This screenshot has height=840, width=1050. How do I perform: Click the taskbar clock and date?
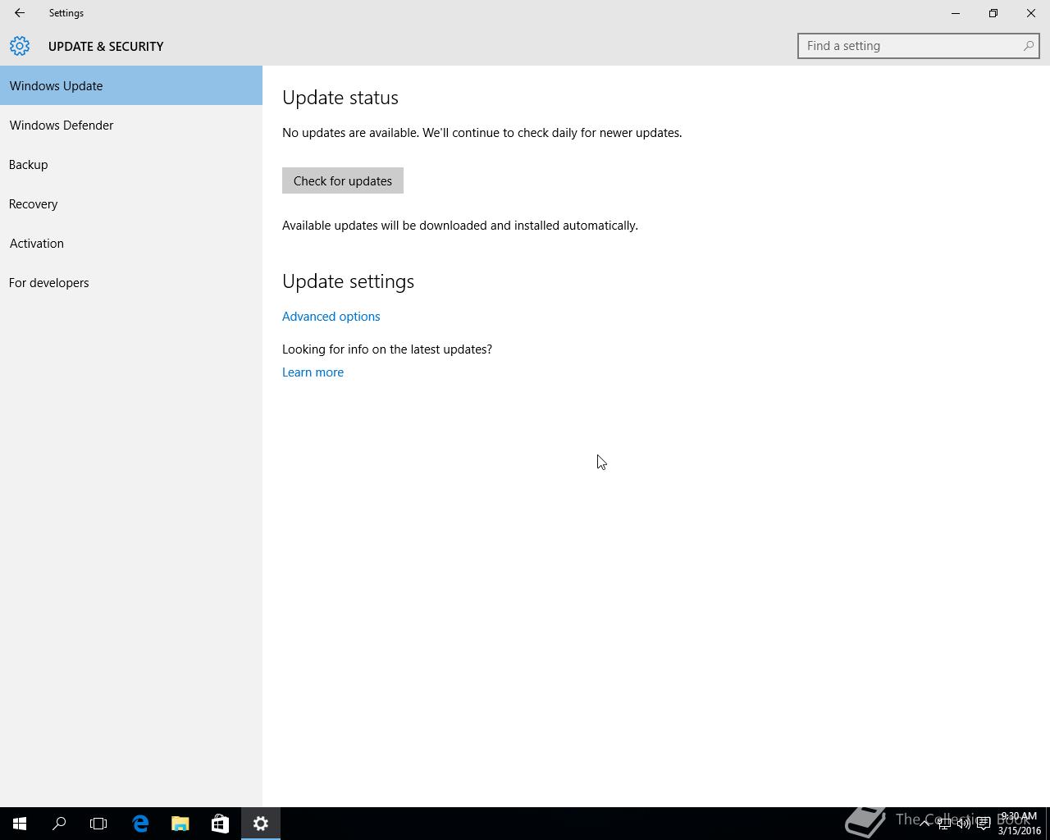[x=1019, y=824]
